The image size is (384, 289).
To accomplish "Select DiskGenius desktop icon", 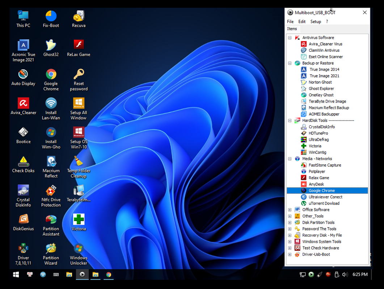I will coord(23,223).
